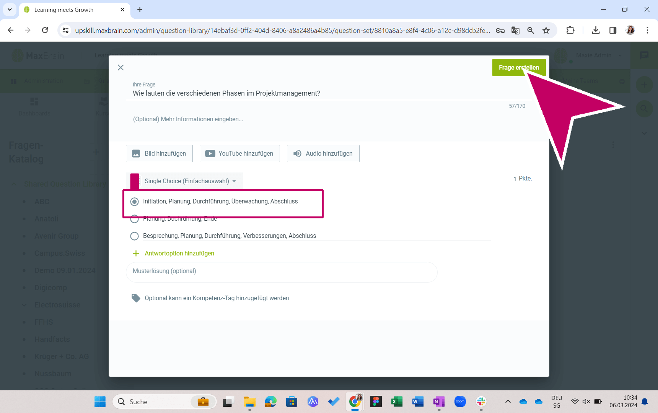Open Word from taskbar
This screenshot has width=658, height=413.
click(x=418, y=402)
